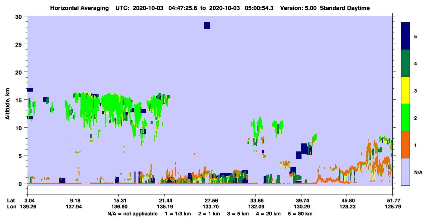Click the navy blue colorbar segment labeled 5

pyautogui.click(x=405, y=36)
